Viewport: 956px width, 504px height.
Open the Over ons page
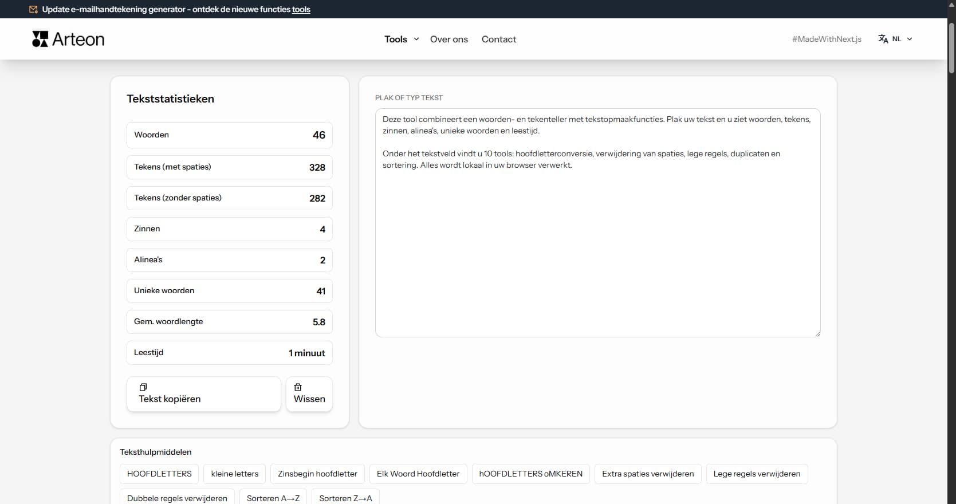[449, 39]
